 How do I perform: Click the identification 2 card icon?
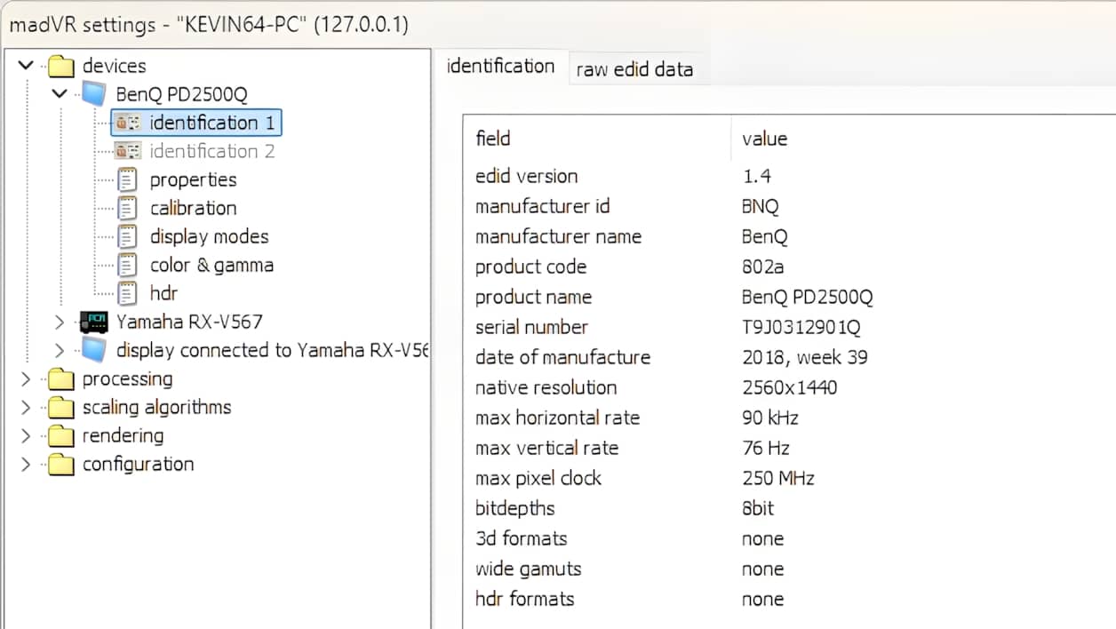pos(128,151)
